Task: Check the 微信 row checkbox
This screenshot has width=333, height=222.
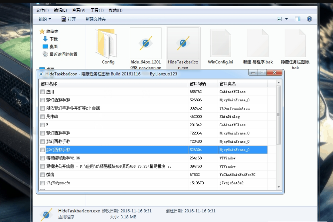Action: pyautogui.click(x=42, y=175)
